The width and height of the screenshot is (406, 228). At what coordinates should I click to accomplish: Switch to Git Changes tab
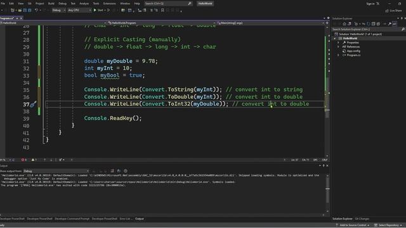[x=362, y=219]
